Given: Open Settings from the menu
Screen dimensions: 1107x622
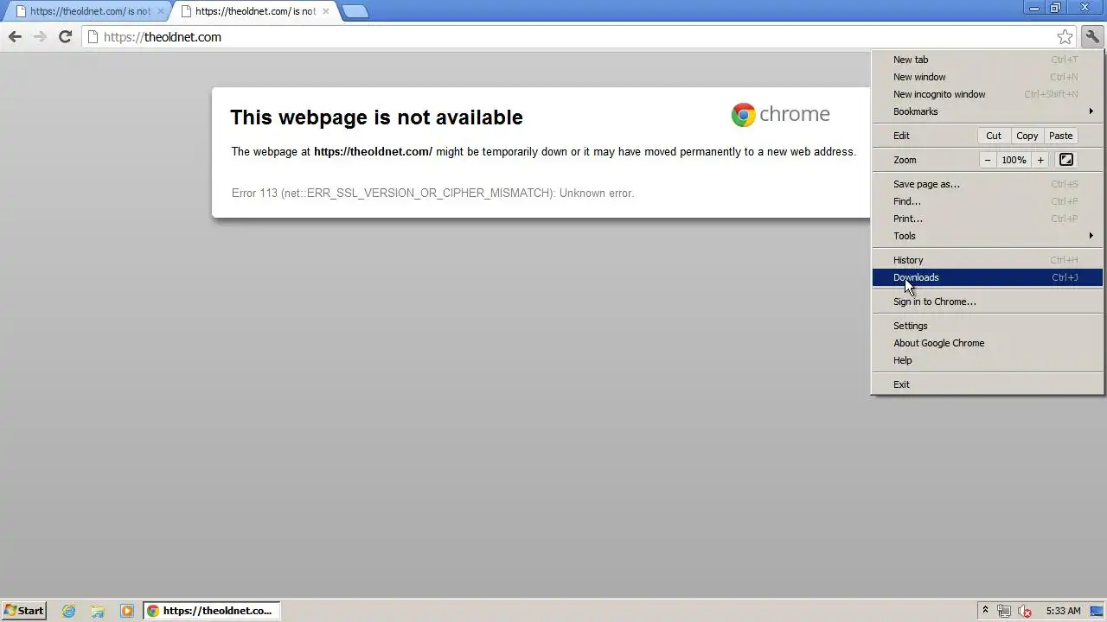Looking at the screenshot, I should (987, 326).
